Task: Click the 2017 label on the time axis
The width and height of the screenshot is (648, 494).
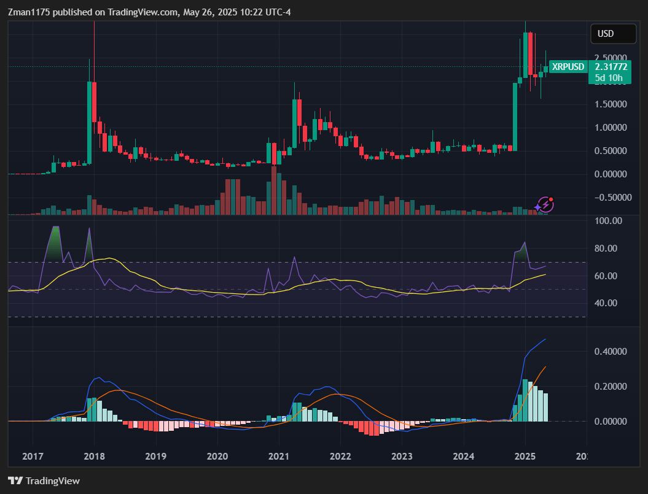Action: (x=33, y=457)
